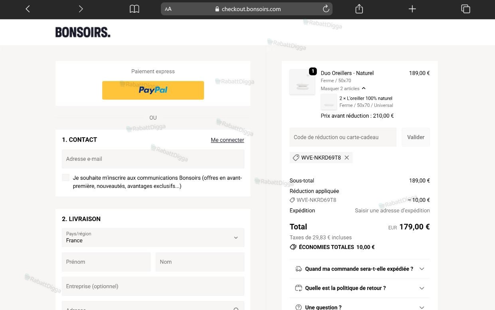
Task: Go forward with the browser forward arrow
Action: tap(81, 9)
